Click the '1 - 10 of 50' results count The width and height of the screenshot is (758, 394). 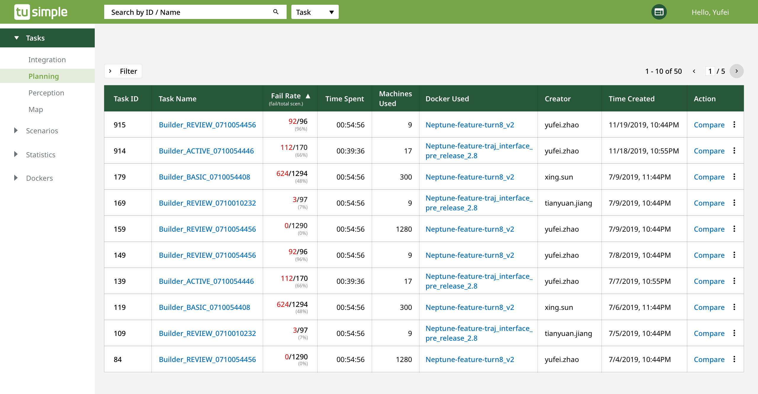[x=663, y=71]
